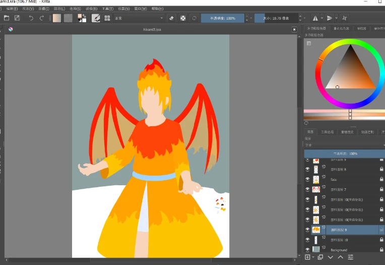The height and width of the screenshot is (265, 385).
Task: Hide the Background layer using its eye
Action: 307,250
